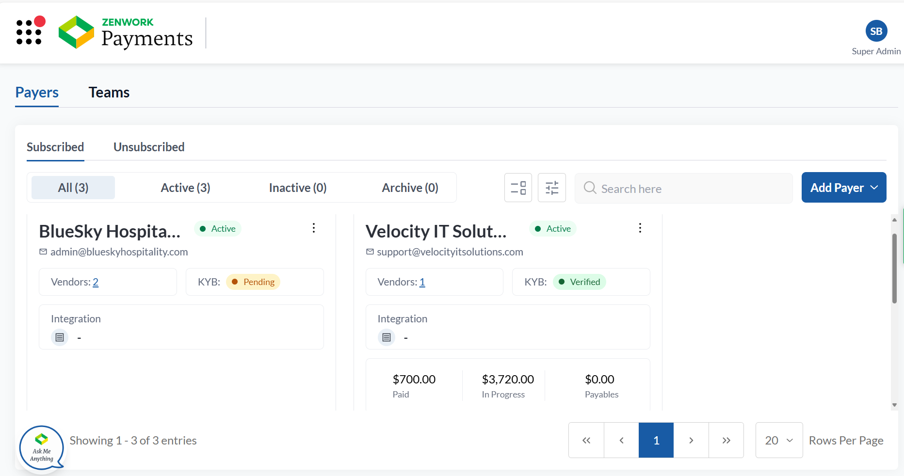The width and height of the screenshot is (904, 476).
Task: Go to the next page
Action: [x=691, y=440]
